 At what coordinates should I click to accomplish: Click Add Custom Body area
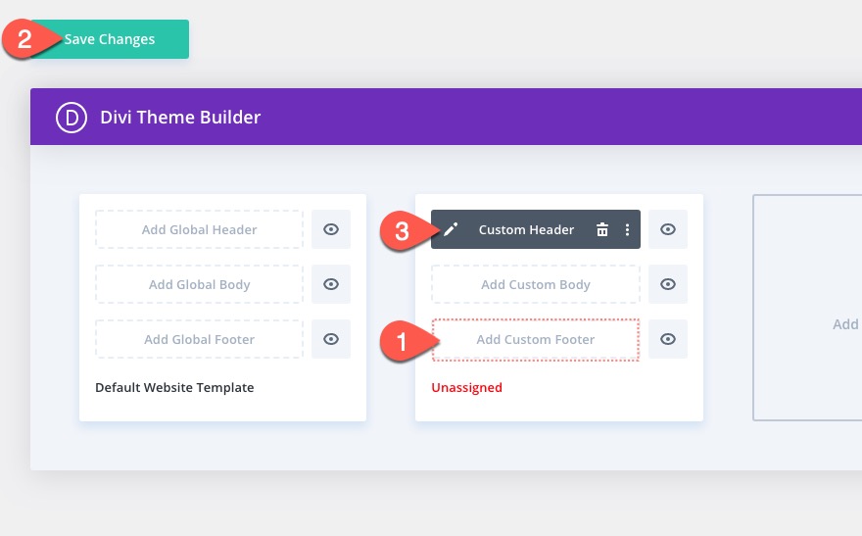pyautogui.click(x=536, y=284)
